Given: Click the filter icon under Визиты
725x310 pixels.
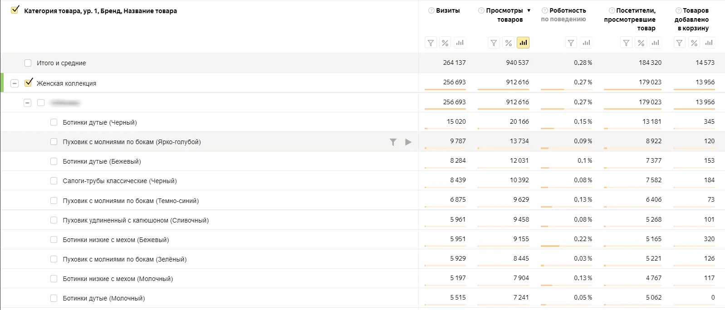Looking at the screenshot, I should coord(431,43).
